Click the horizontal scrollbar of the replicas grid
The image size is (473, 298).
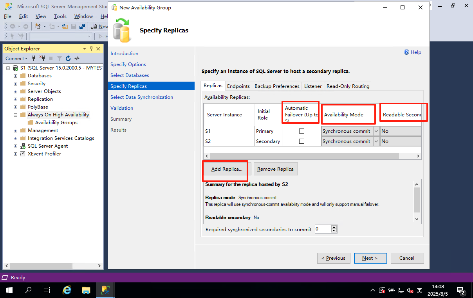(x=305, y=156)
